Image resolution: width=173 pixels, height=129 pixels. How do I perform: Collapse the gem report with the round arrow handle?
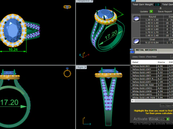pyautogui.click(x=160, y=8)
